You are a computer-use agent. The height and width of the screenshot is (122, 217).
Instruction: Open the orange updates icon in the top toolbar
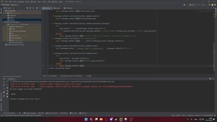click(x=212, y=5)
